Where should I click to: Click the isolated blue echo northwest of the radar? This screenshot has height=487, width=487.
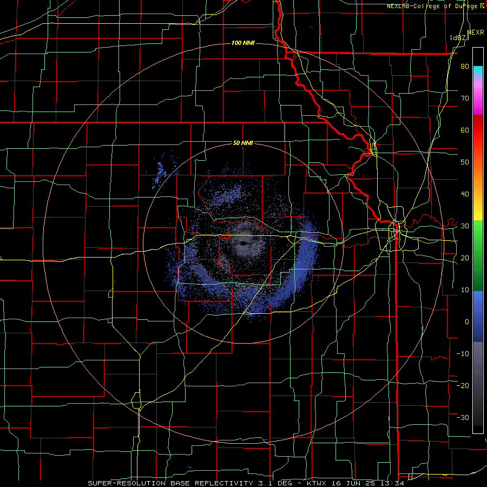[x=161, y=174]
